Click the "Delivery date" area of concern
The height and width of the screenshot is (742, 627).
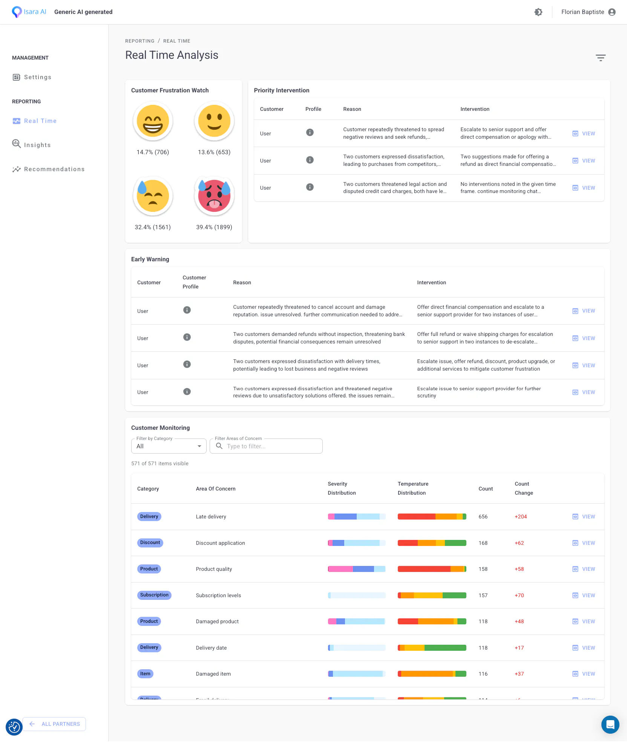pos(211,648)
